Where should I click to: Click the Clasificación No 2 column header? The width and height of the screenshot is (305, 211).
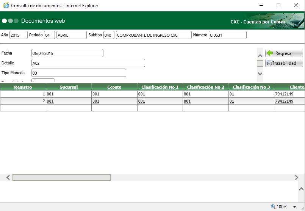pos(205,87)
